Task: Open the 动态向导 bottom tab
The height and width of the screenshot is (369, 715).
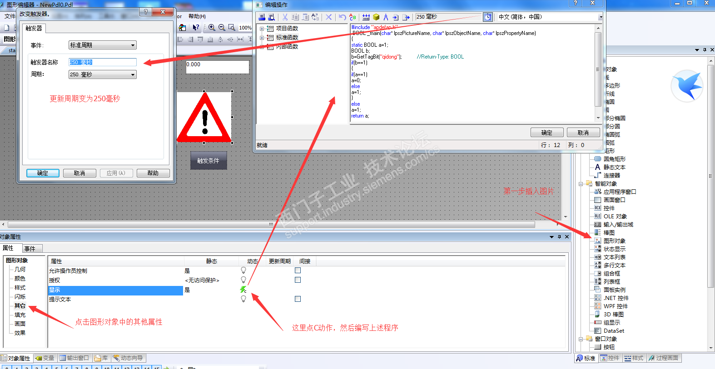Action: (128, 358)
